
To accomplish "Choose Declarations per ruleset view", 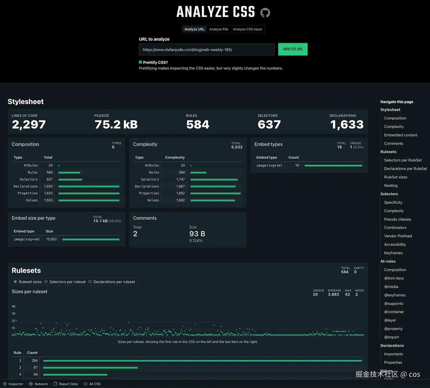I will click(90, 281).
